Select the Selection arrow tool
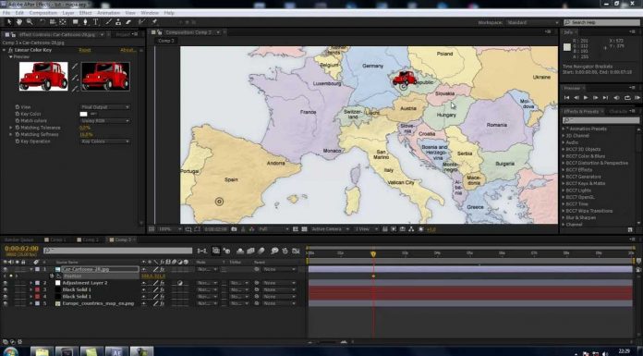The height and width of the screenshot is (356, 643). (9, 22)
